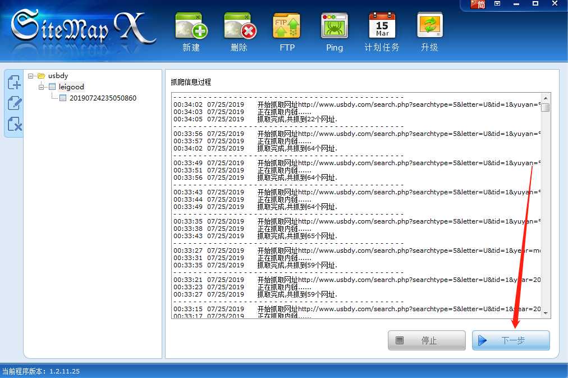Click the 抓爬信息过程 heading
Image resolution: width=568 pixels, height=378 pixels.
click(191, 82)
